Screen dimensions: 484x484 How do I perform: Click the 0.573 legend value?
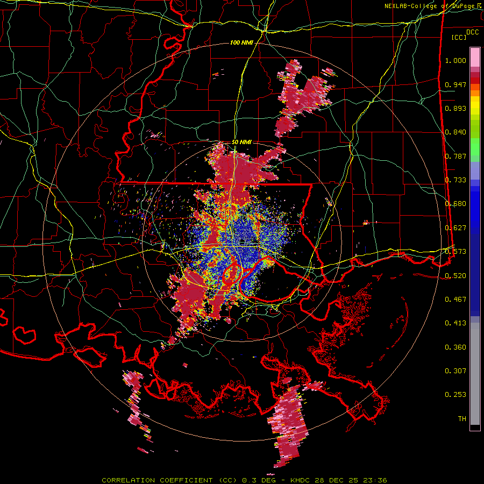(x=455, y=252)
